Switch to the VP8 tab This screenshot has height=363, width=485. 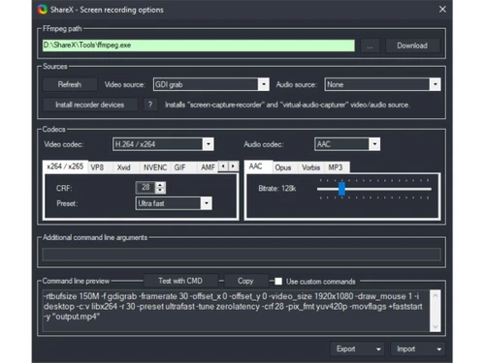[97, 167]
